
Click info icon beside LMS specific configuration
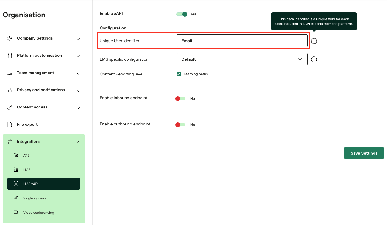(x=314, y=59)
